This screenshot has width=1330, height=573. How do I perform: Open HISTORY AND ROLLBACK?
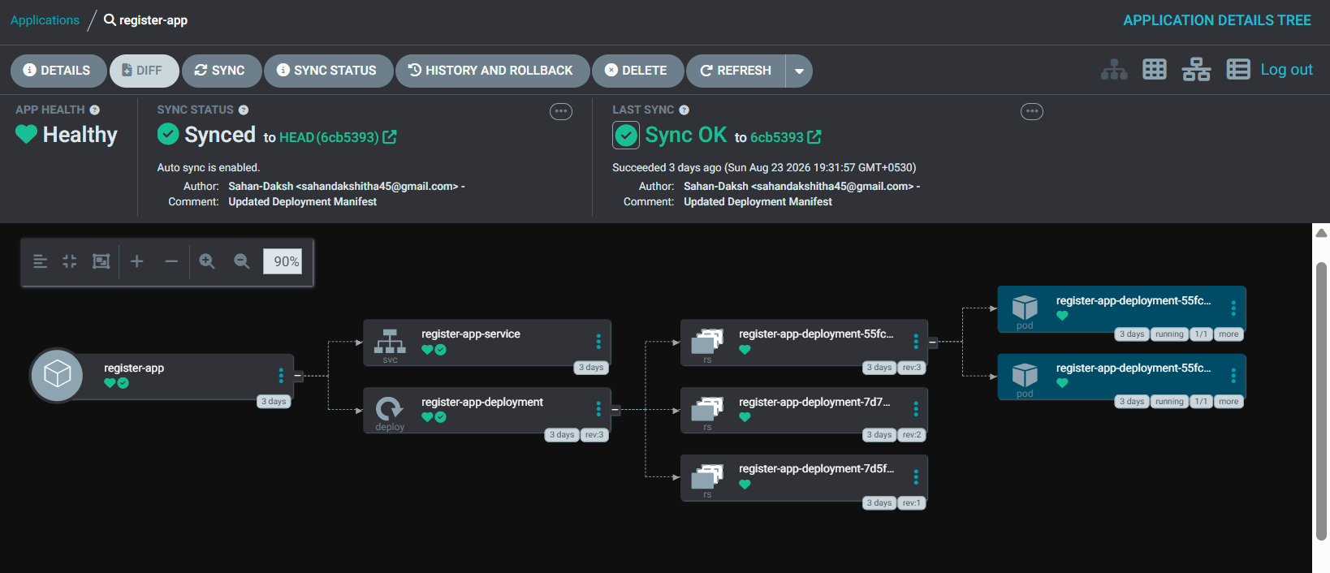pyautogui.click(x=492, y=71)
